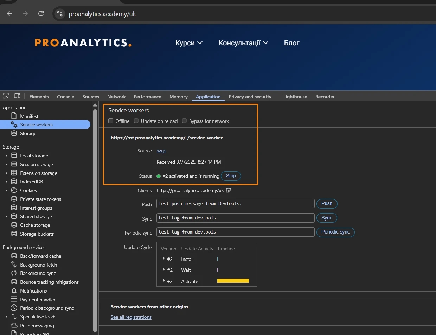Screen dimensions: 436x335
Task: Stop the running service worker
Action: 231,176
